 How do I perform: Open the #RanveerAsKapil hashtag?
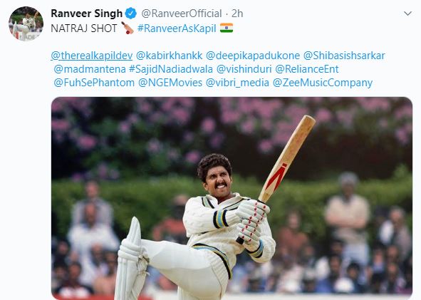point(177,29)
